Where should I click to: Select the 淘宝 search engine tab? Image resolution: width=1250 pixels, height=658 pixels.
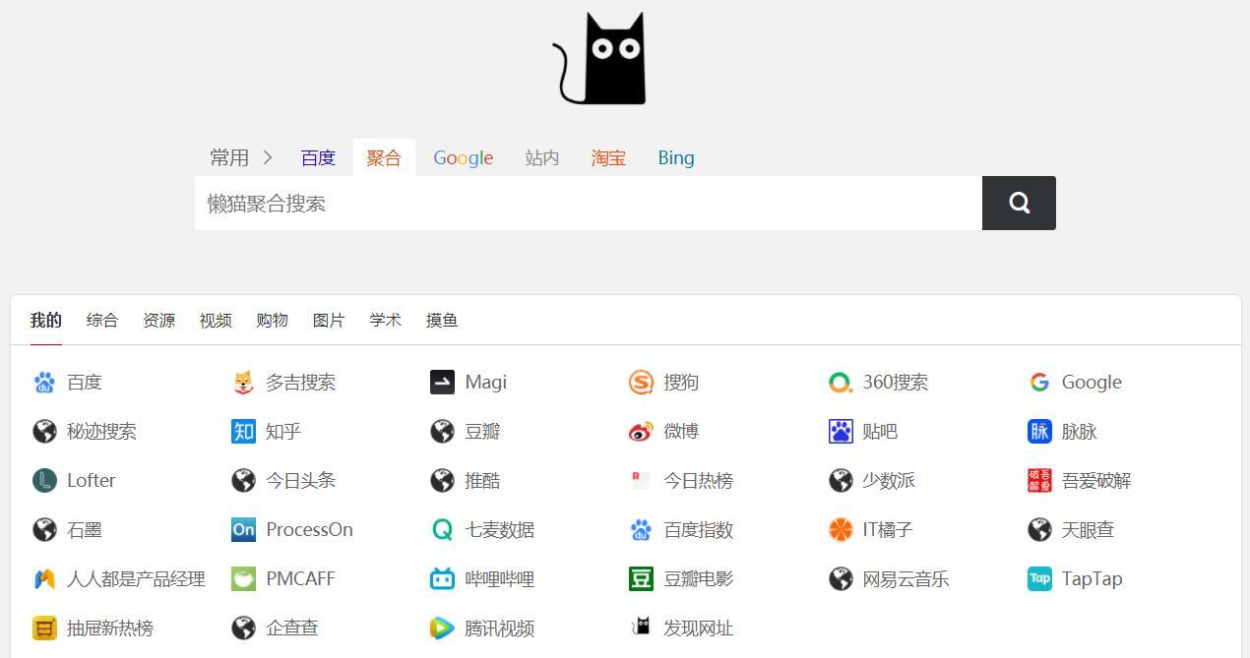click(x=608, y=157)
